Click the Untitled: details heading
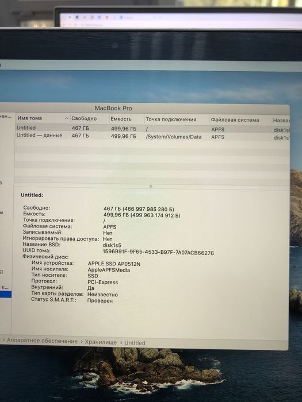This screenshot has width=302, height=402. (32, 195)
